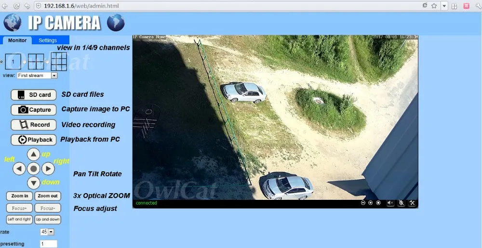This screenshot has height=248, width=482.
Task: Click the presetting number input field
Action: coord(49,244)
